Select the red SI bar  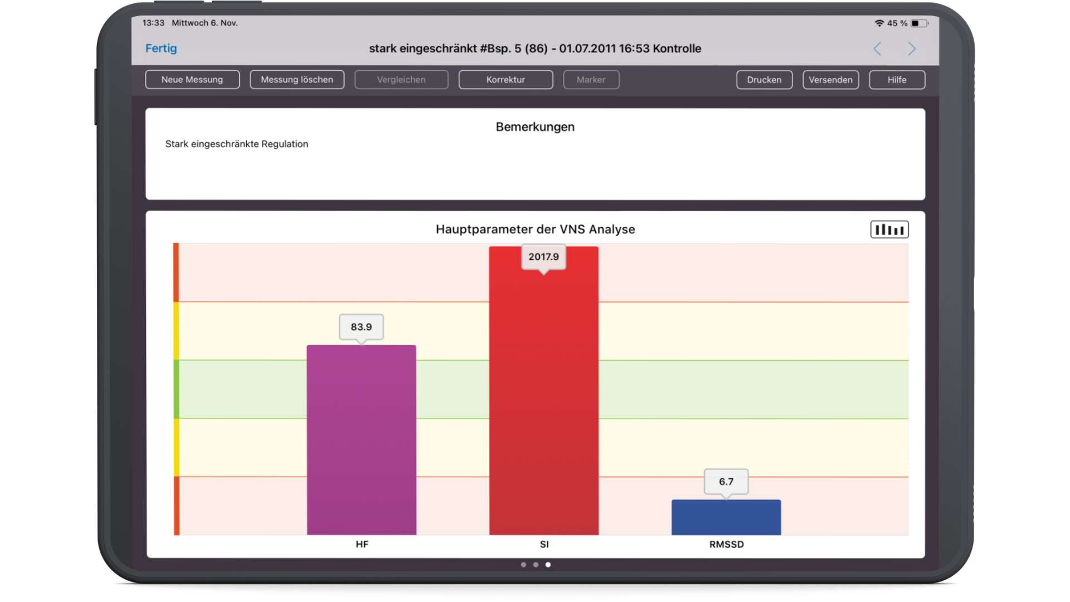[x=544, y=391]
